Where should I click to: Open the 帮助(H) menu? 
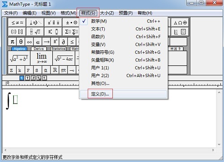pyautogui.click(x=145, y=13)
